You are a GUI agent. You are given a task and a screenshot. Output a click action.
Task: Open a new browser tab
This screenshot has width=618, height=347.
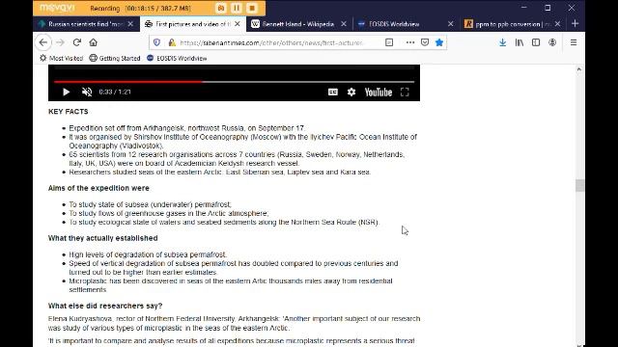(x=576, y=24)
